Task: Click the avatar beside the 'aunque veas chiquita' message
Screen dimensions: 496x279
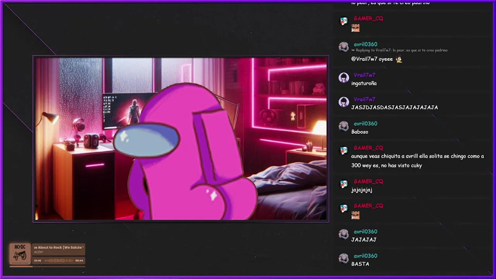Action: [x=344, y=150]
